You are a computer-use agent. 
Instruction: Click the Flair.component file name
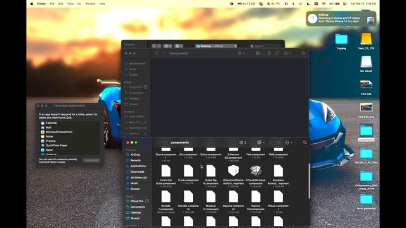click(256, 155)
